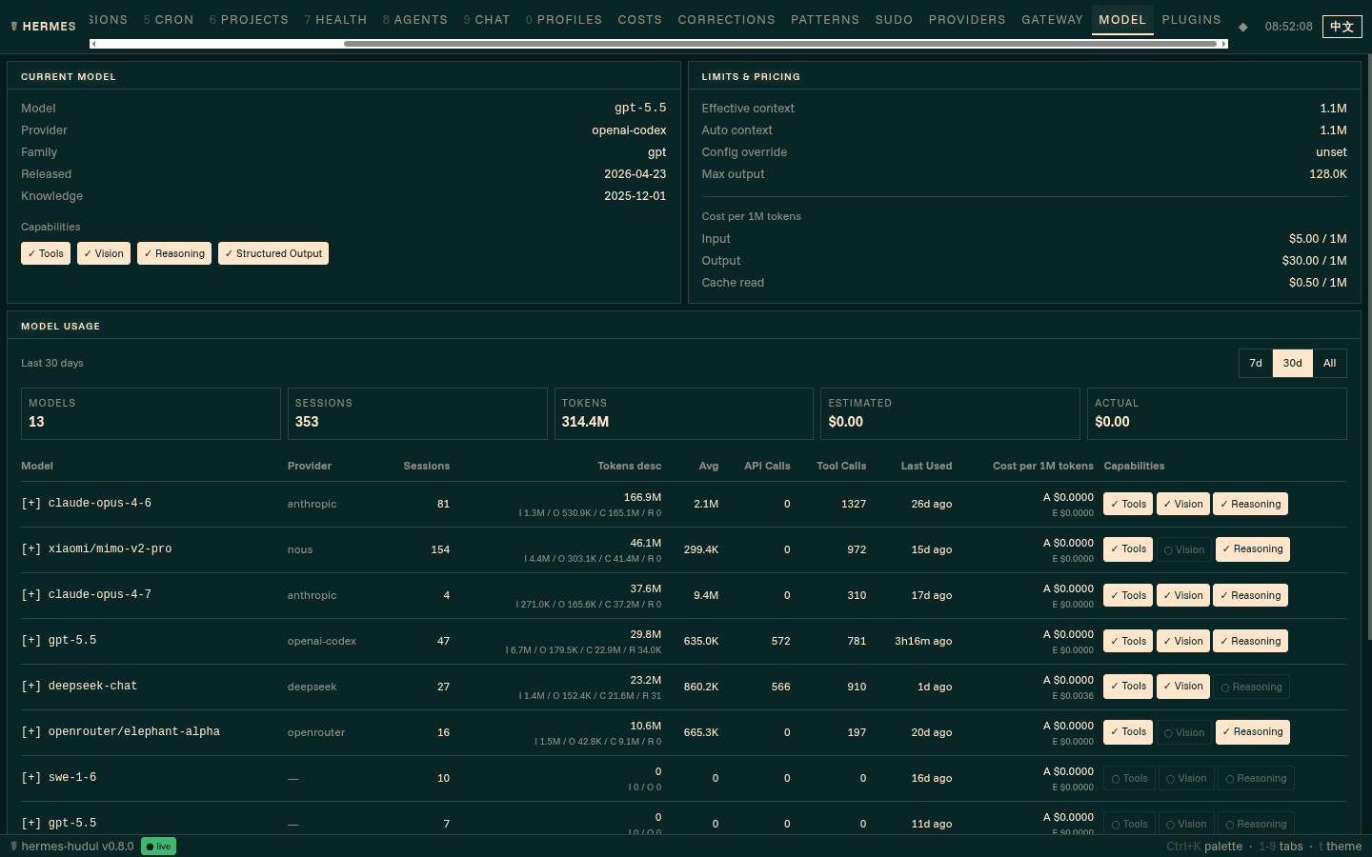Go to the AGENTS tab
Image resolution: width=1372 pixels, height=857 pixels.
click(x=415, y=20)
